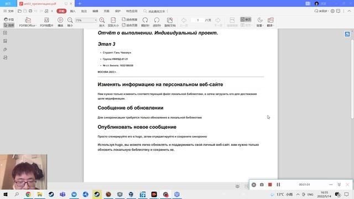Show hidden system tray icons

[298, 194]
